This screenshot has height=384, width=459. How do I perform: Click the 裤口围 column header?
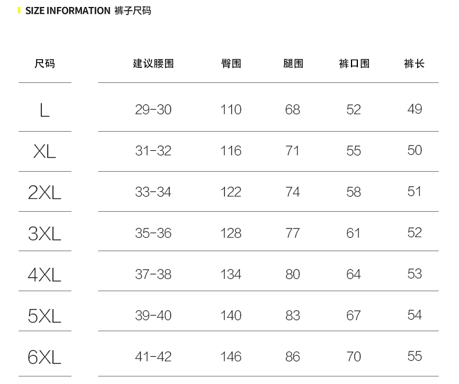point(354,63)
